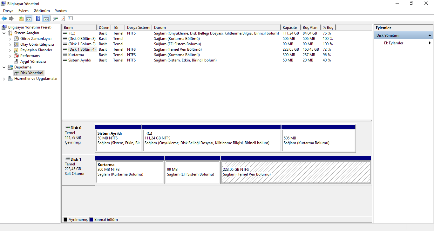Image resolution: width=434 pixels, height=231 pixels.
Task: Select the Olay Görüntüleyicisi icon
Action: pos(16,44)
